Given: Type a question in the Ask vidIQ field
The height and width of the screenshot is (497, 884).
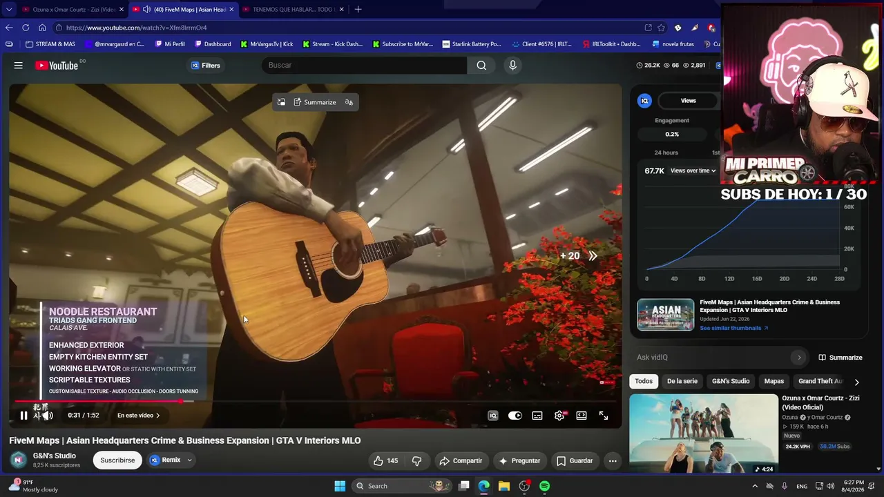Looking at the screenshot, I should click(713, 358).
